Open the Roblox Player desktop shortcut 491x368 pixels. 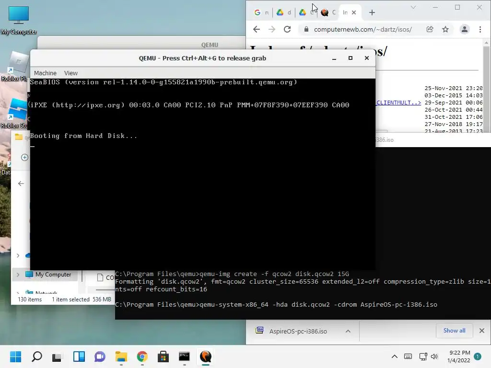(15, 67)
